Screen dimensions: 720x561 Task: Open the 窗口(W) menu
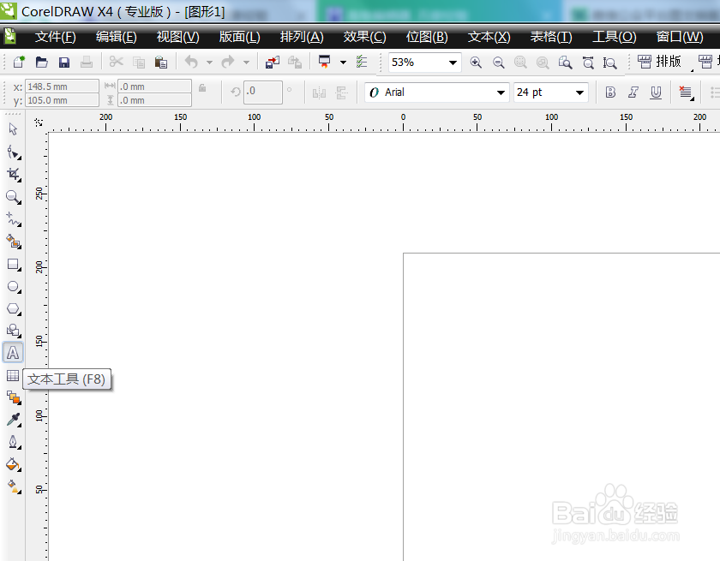coord(680,37)
